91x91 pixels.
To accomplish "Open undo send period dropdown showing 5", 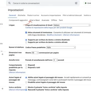I will click(x=55, y=60).
